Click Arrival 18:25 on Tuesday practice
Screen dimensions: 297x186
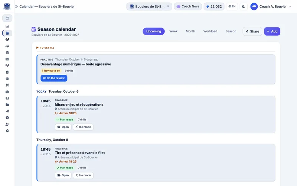click(x=66, y=113)
